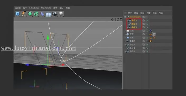Open Object Manager 对象 menu
Screen dimensions: 186x96
pos(148,13)
